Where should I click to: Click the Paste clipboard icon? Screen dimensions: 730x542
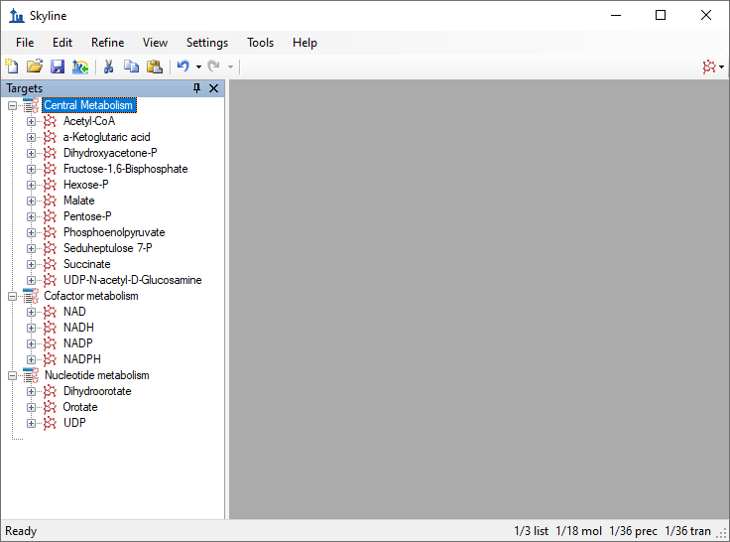click(x=155, y=67)
